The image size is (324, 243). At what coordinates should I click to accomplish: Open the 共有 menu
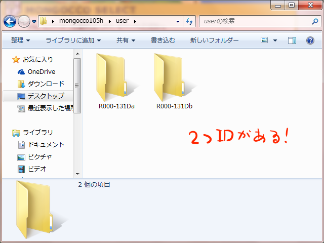126,40
